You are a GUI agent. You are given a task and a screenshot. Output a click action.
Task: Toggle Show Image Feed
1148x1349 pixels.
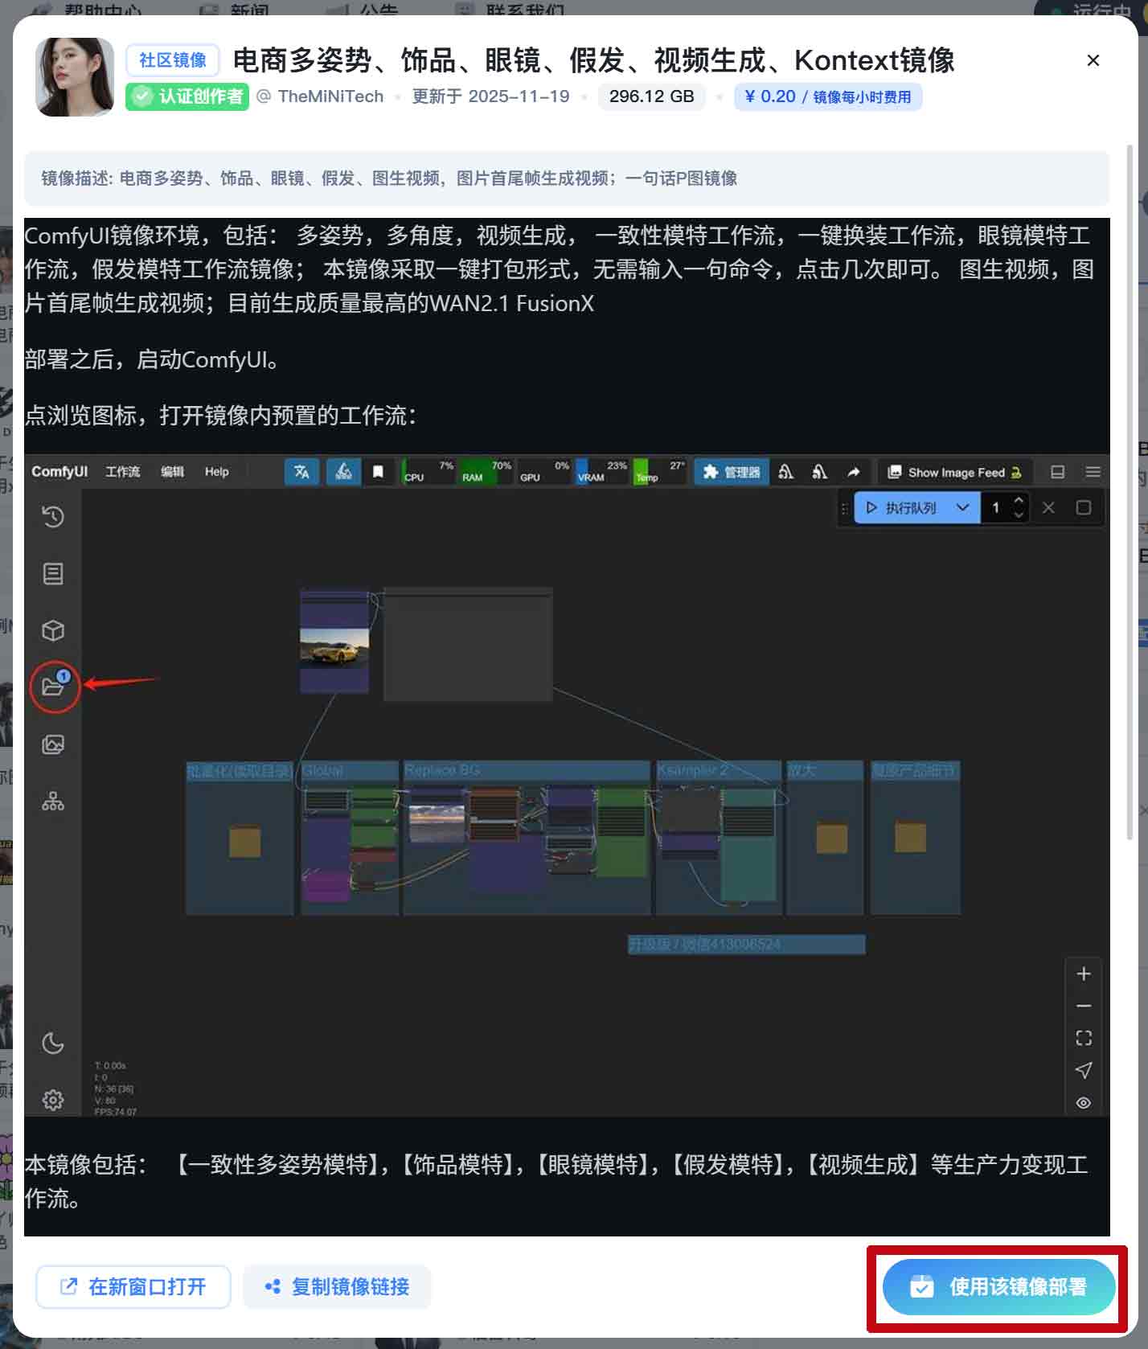[x=954, y=473]
